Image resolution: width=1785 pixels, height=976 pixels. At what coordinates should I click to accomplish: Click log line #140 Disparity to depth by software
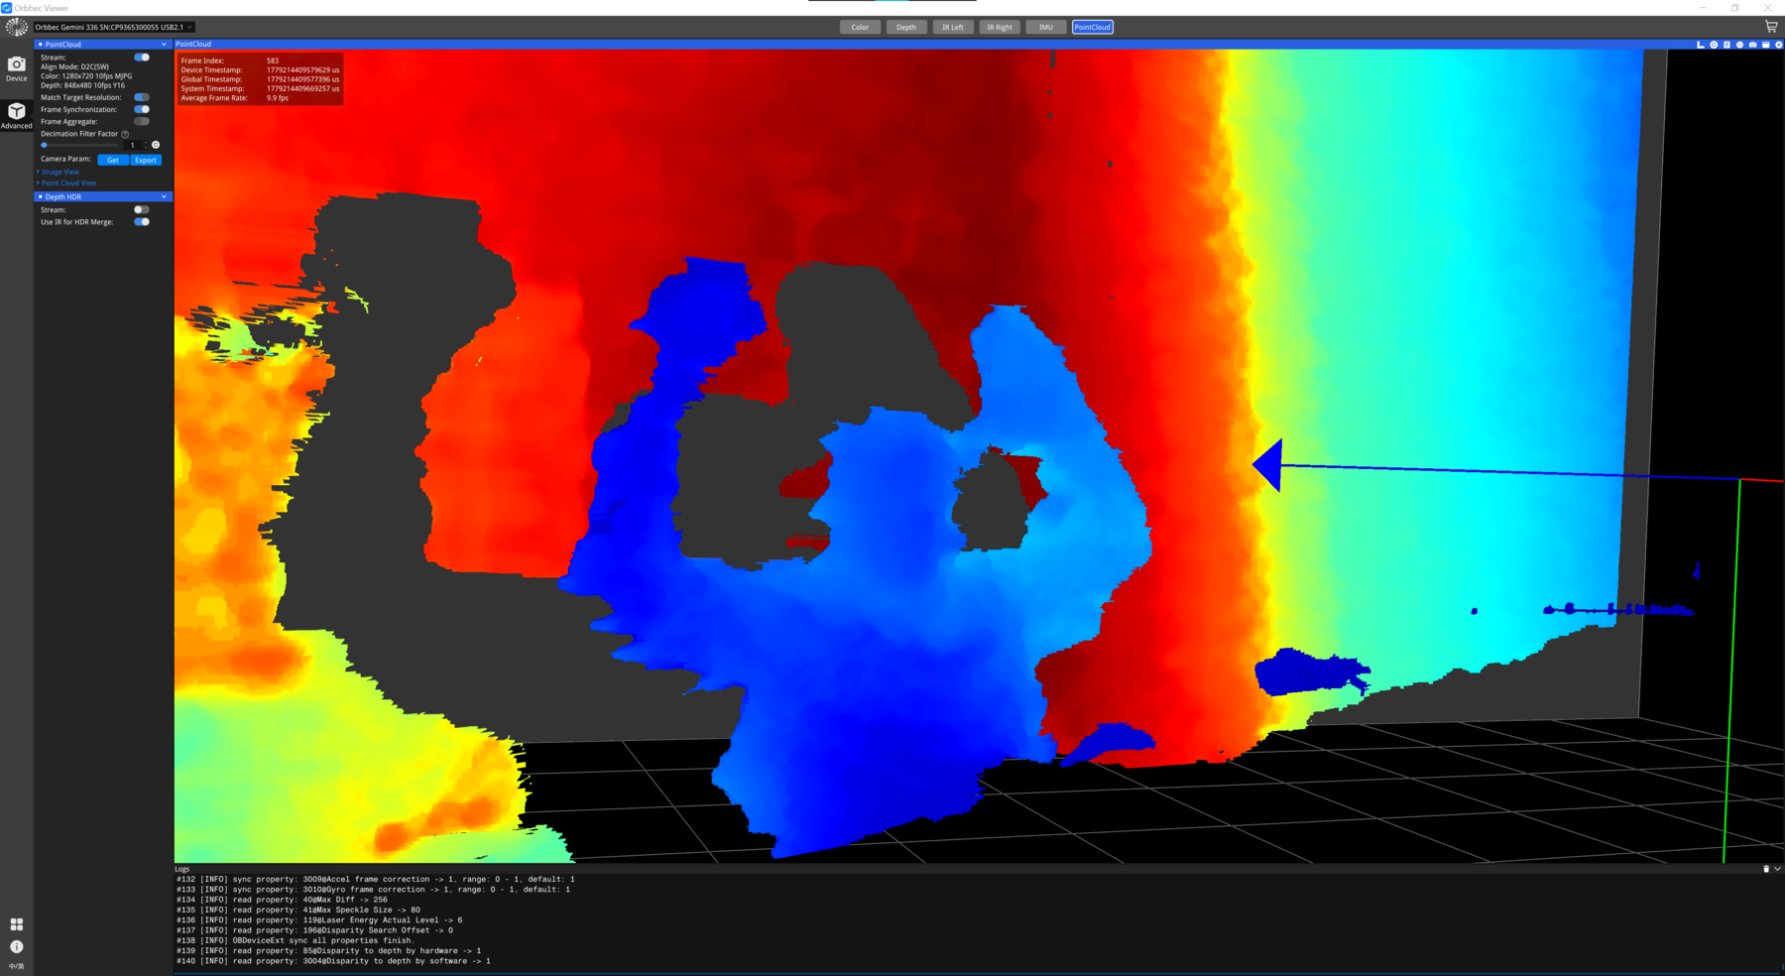coord(333,961)
